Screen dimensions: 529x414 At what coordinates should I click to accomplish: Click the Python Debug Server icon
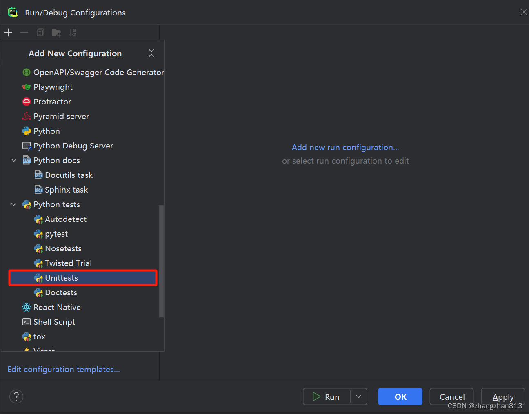tap(27, 146)
